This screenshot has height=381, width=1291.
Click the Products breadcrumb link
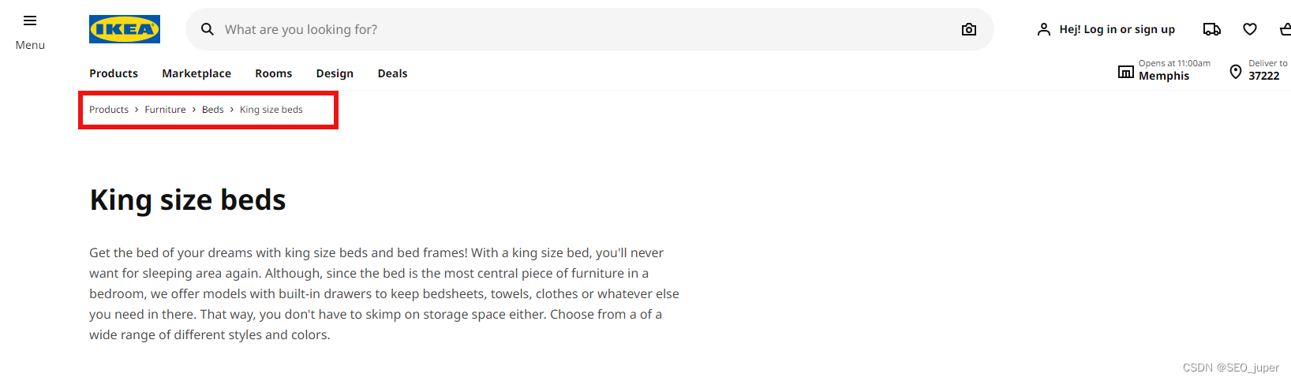109,110
